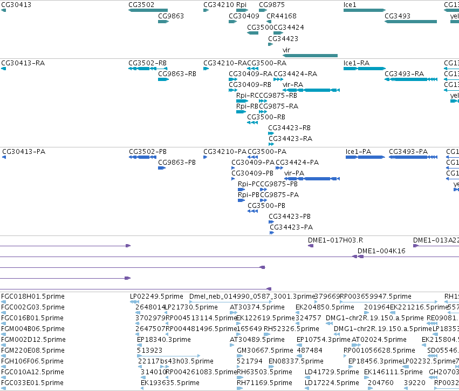The image size is (459, 391).
Task: Click EST LP02249.5prime
Action: (156, 296)
